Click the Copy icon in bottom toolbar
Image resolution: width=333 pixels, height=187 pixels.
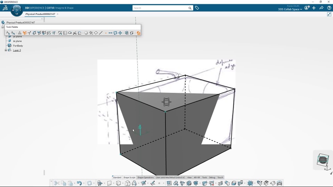coord(63,183)
